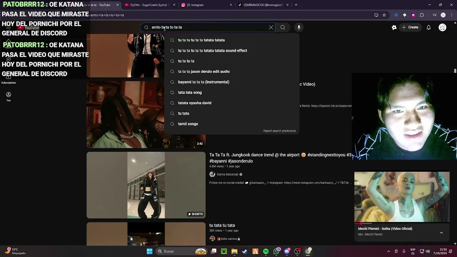Screen dimensions: 457x257
Task: Open 'Mechi Pieretti - Solita (Video Oficial)' title
Action: click(385, 229)
